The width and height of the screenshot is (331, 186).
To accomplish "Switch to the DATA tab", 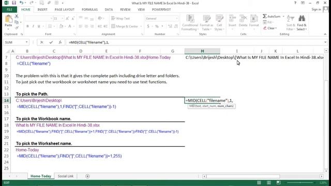I will (109, 9).
